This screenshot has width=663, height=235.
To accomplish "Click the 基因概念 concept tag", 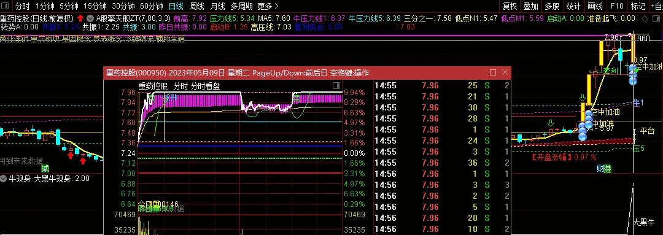I will 77,39.
